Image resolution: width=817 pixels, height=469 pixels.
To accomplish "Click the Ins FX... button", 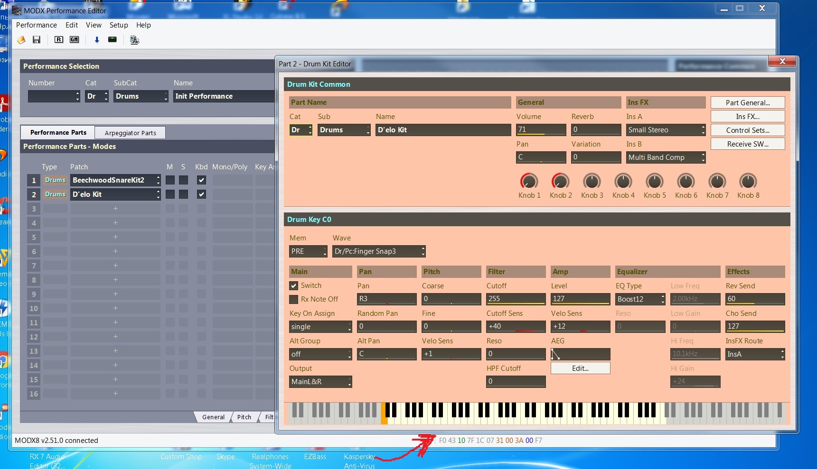I will coord(748,117).
